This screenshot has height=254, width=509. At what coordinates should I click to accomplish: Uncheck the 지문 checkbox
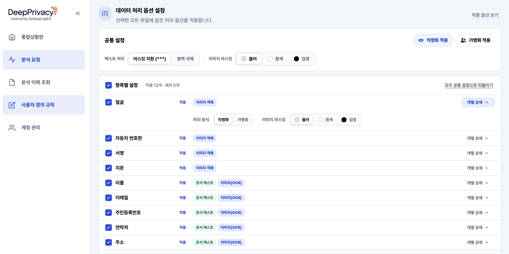point(108,168)
